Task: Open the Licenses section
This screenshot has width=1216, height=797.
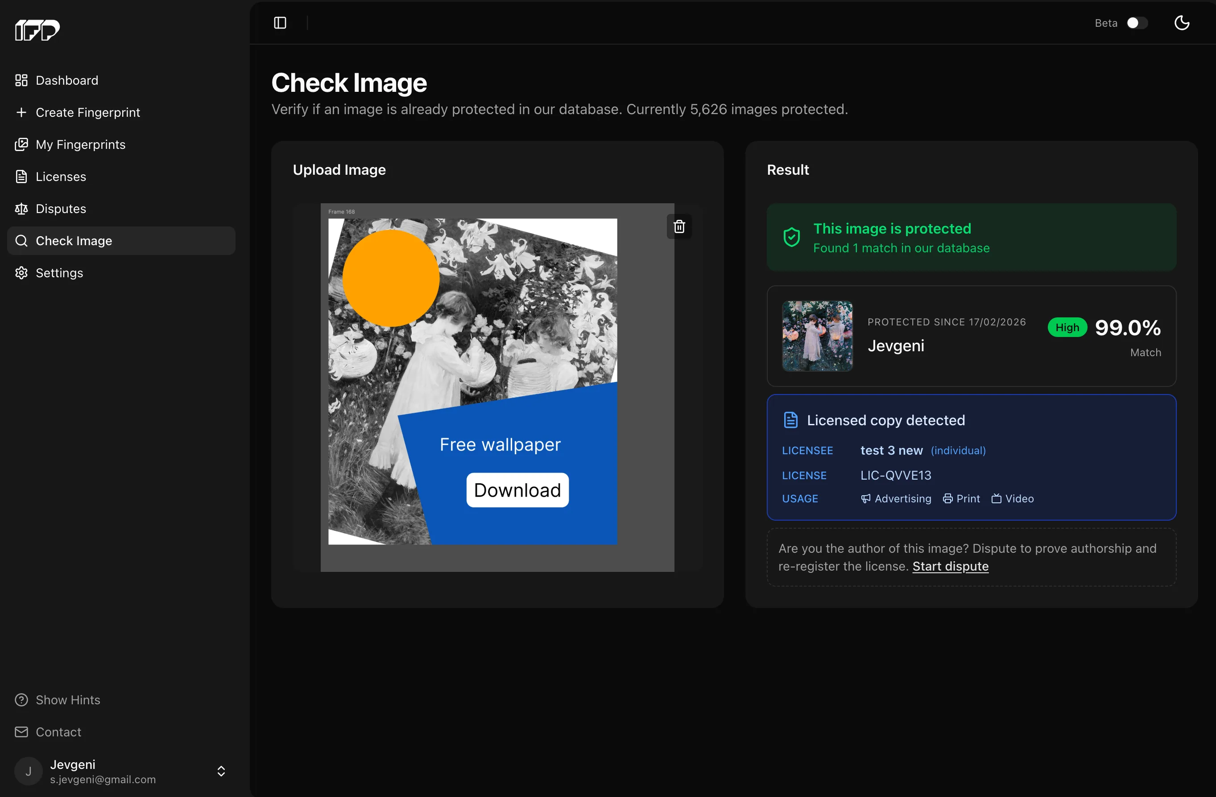Action: [121, 177]
